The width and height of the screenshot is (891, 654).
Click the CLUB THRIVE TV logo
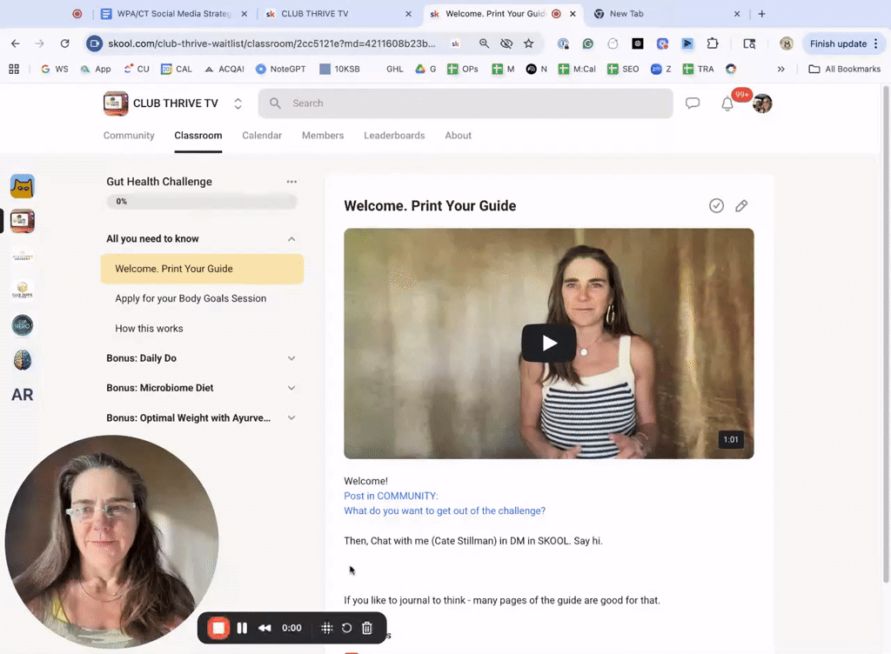coord(116,103)
